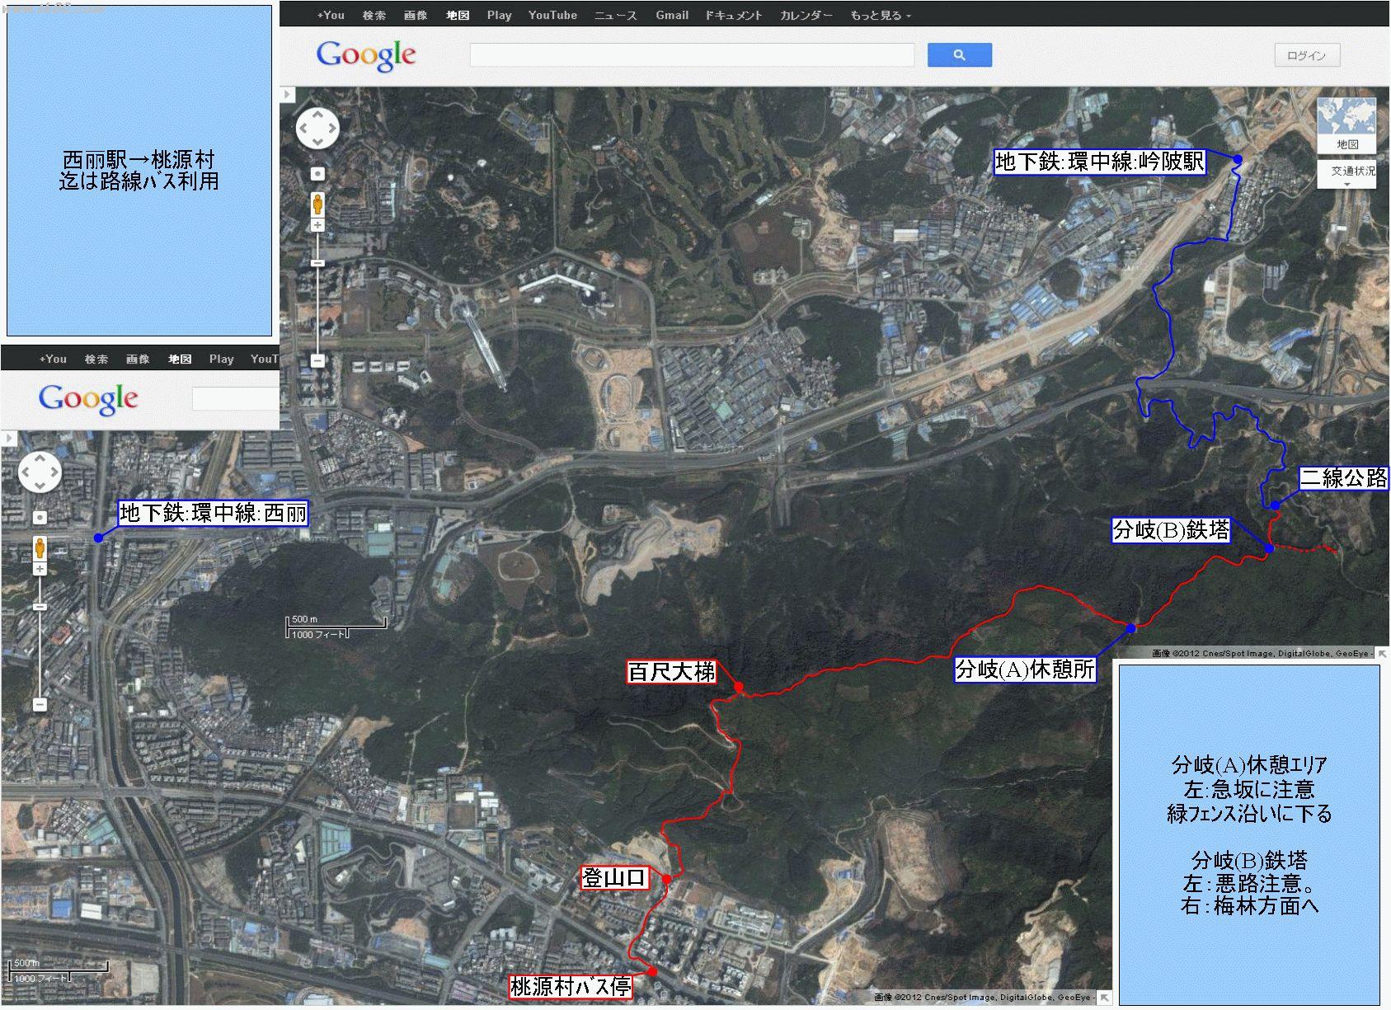Viewport: 1391px width, 1010px height.
Task: Zoom in with plus on lower-left map
Action: (40, 569)
